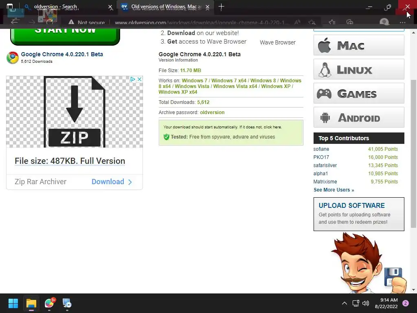Image resolution: width=417 pixels, height=313 pixels.
Task: Open the Games category button
Action: pyautogui.click(x=359, y=93)
